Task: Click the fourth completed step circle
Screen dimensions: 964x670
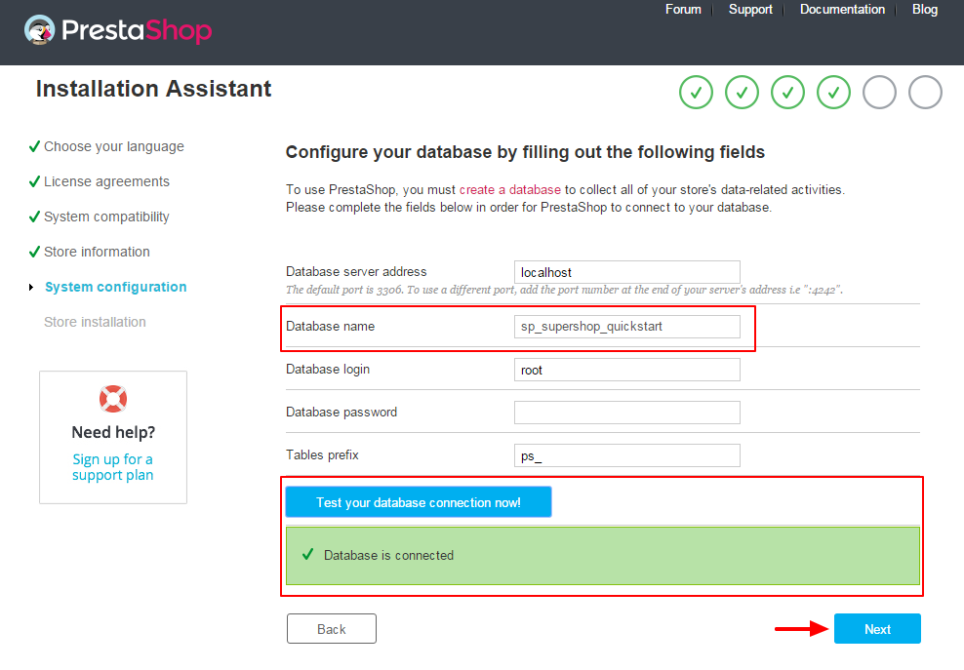Action: coord(833,93)
